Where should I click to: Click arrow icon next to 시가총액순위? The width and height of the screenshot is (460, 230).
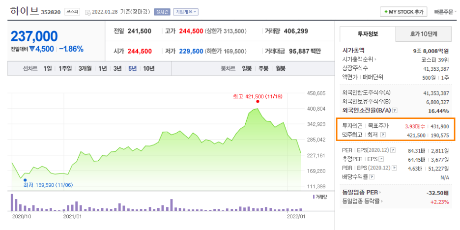(x=375, y=59)
